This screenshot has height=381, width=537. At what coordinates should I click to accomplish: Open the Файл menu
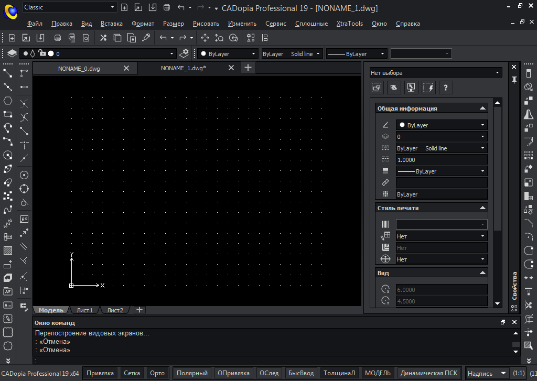[35, 24]
